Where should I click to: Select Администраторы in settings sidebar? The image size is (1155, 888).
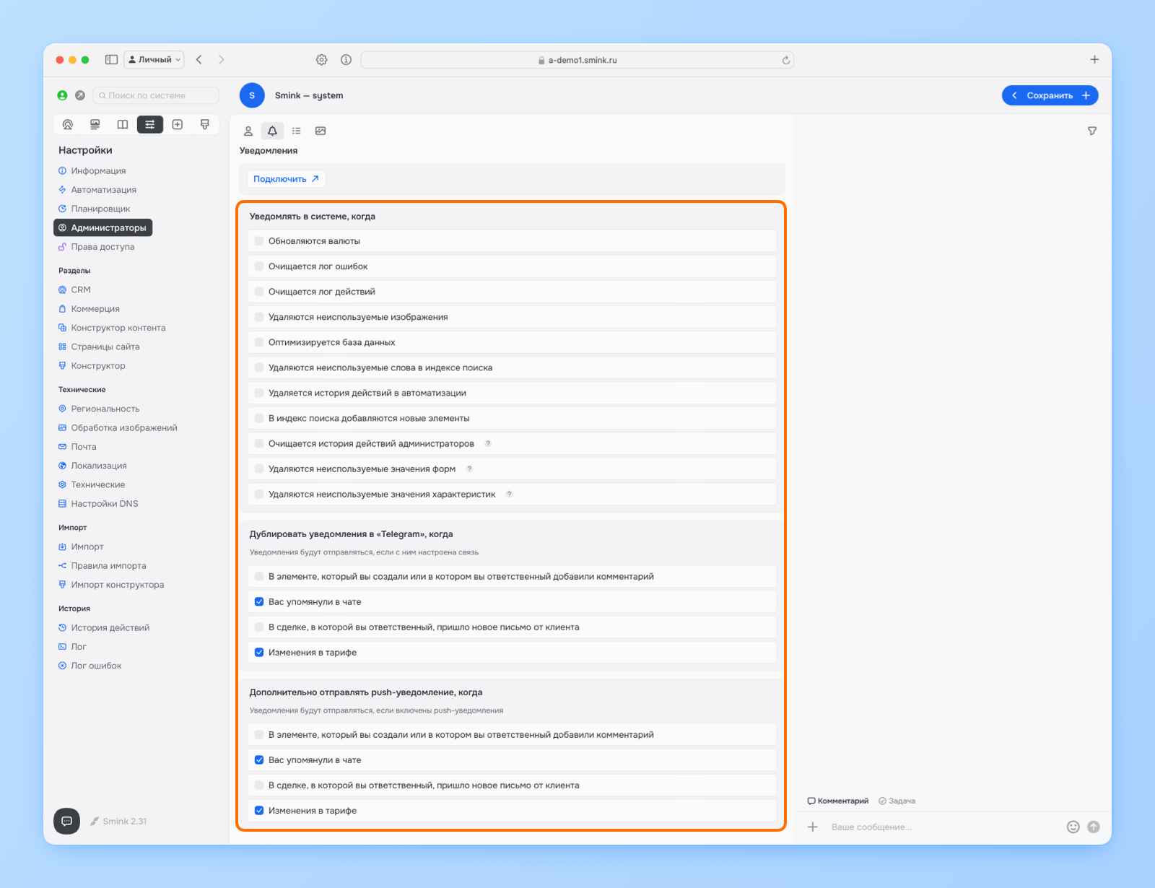[x=103, y=227]
